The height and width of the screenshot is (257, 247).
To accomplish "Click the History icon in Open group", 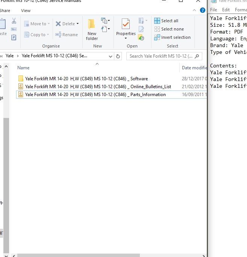I will [x=141, y=37].
